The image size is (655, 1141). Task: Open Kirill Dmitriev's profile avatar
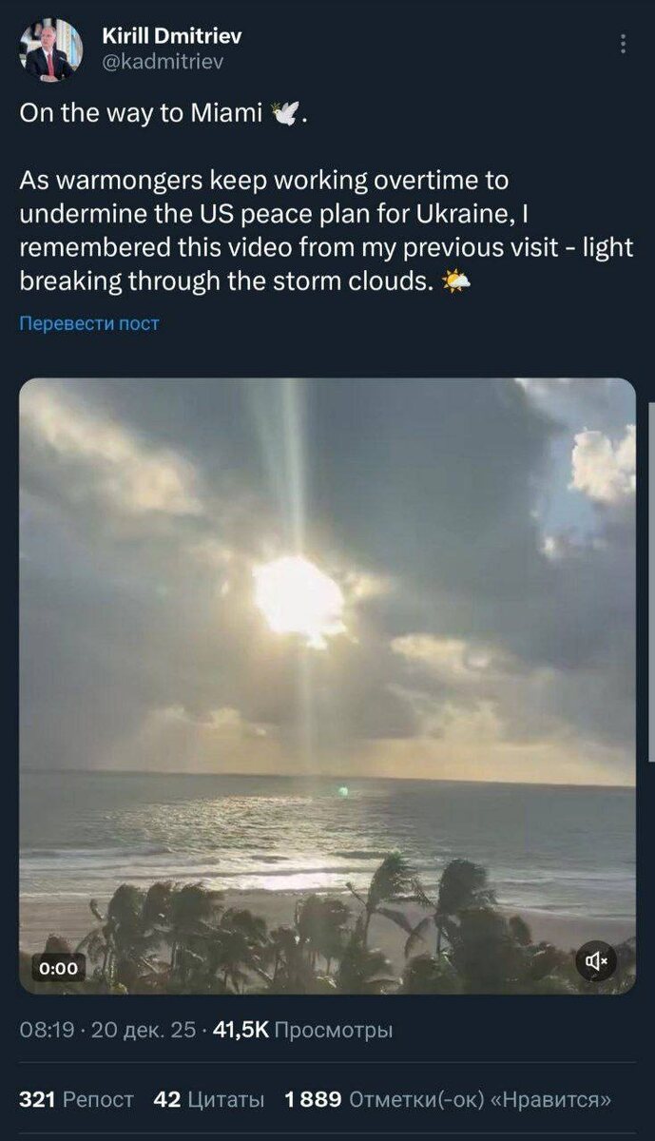50,49
